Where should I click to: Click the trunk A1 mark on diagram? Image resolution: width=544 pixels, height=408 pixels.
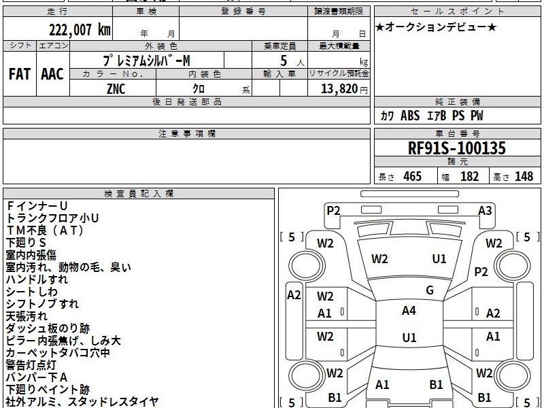tap(382, 385)
